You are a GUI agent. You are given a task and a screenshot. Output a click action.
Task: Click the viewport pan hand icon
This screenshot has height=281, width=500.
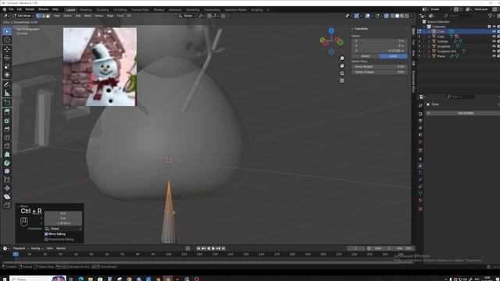(x=342, y=66)
